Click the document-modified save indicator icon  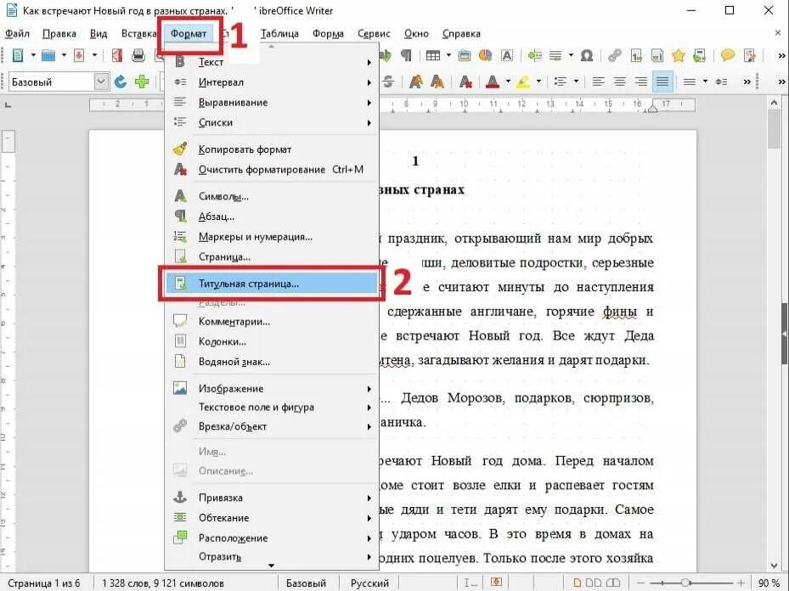pos(496,583)
